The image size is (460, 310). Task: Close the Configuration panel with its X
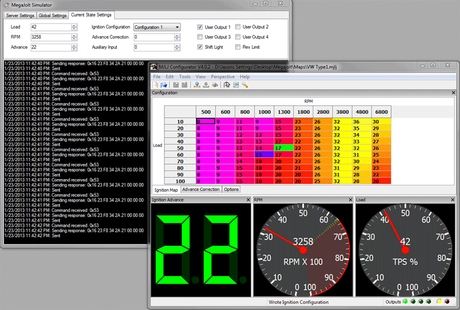coord(453,92)
